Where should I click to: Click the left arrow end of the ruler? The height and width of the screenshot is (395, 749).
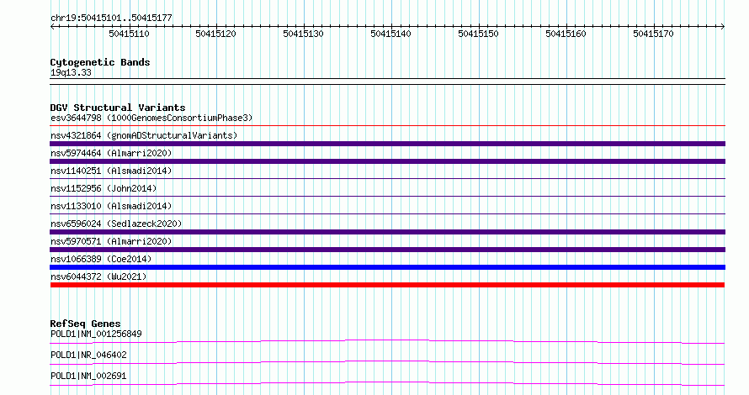[52, 26]
